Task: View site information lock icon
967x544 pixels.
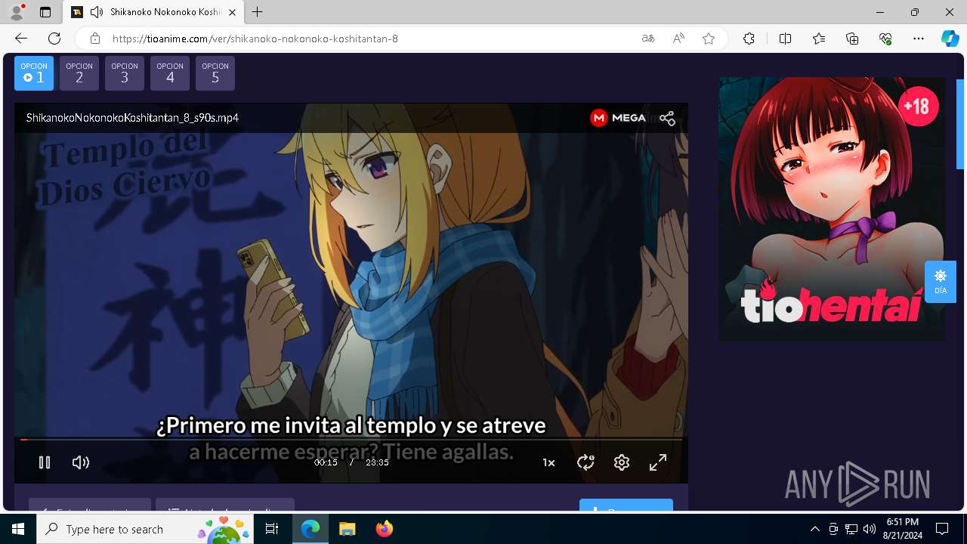Action: [94, 39]
